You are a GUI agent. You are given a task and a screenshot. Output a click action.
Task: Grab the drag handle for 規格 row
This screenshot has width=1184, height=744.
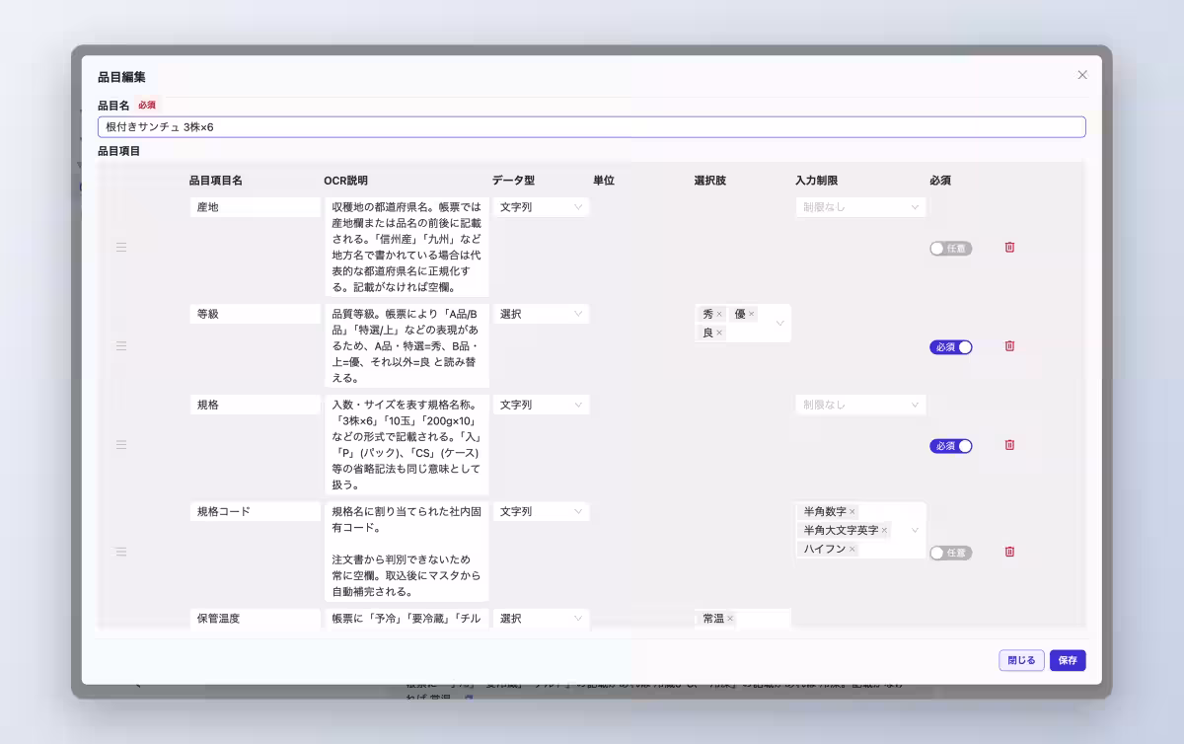pyautogui.click(x=121, y=445)
